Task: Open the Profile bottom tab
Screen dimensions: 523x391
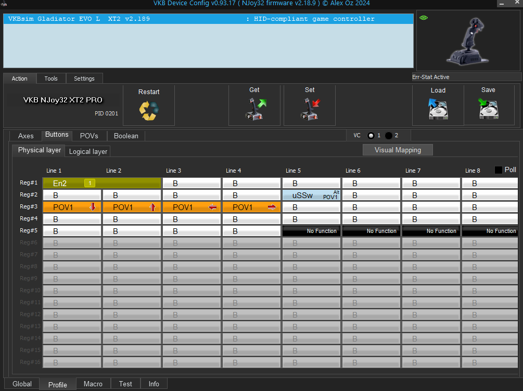Action: click(58, 384)
